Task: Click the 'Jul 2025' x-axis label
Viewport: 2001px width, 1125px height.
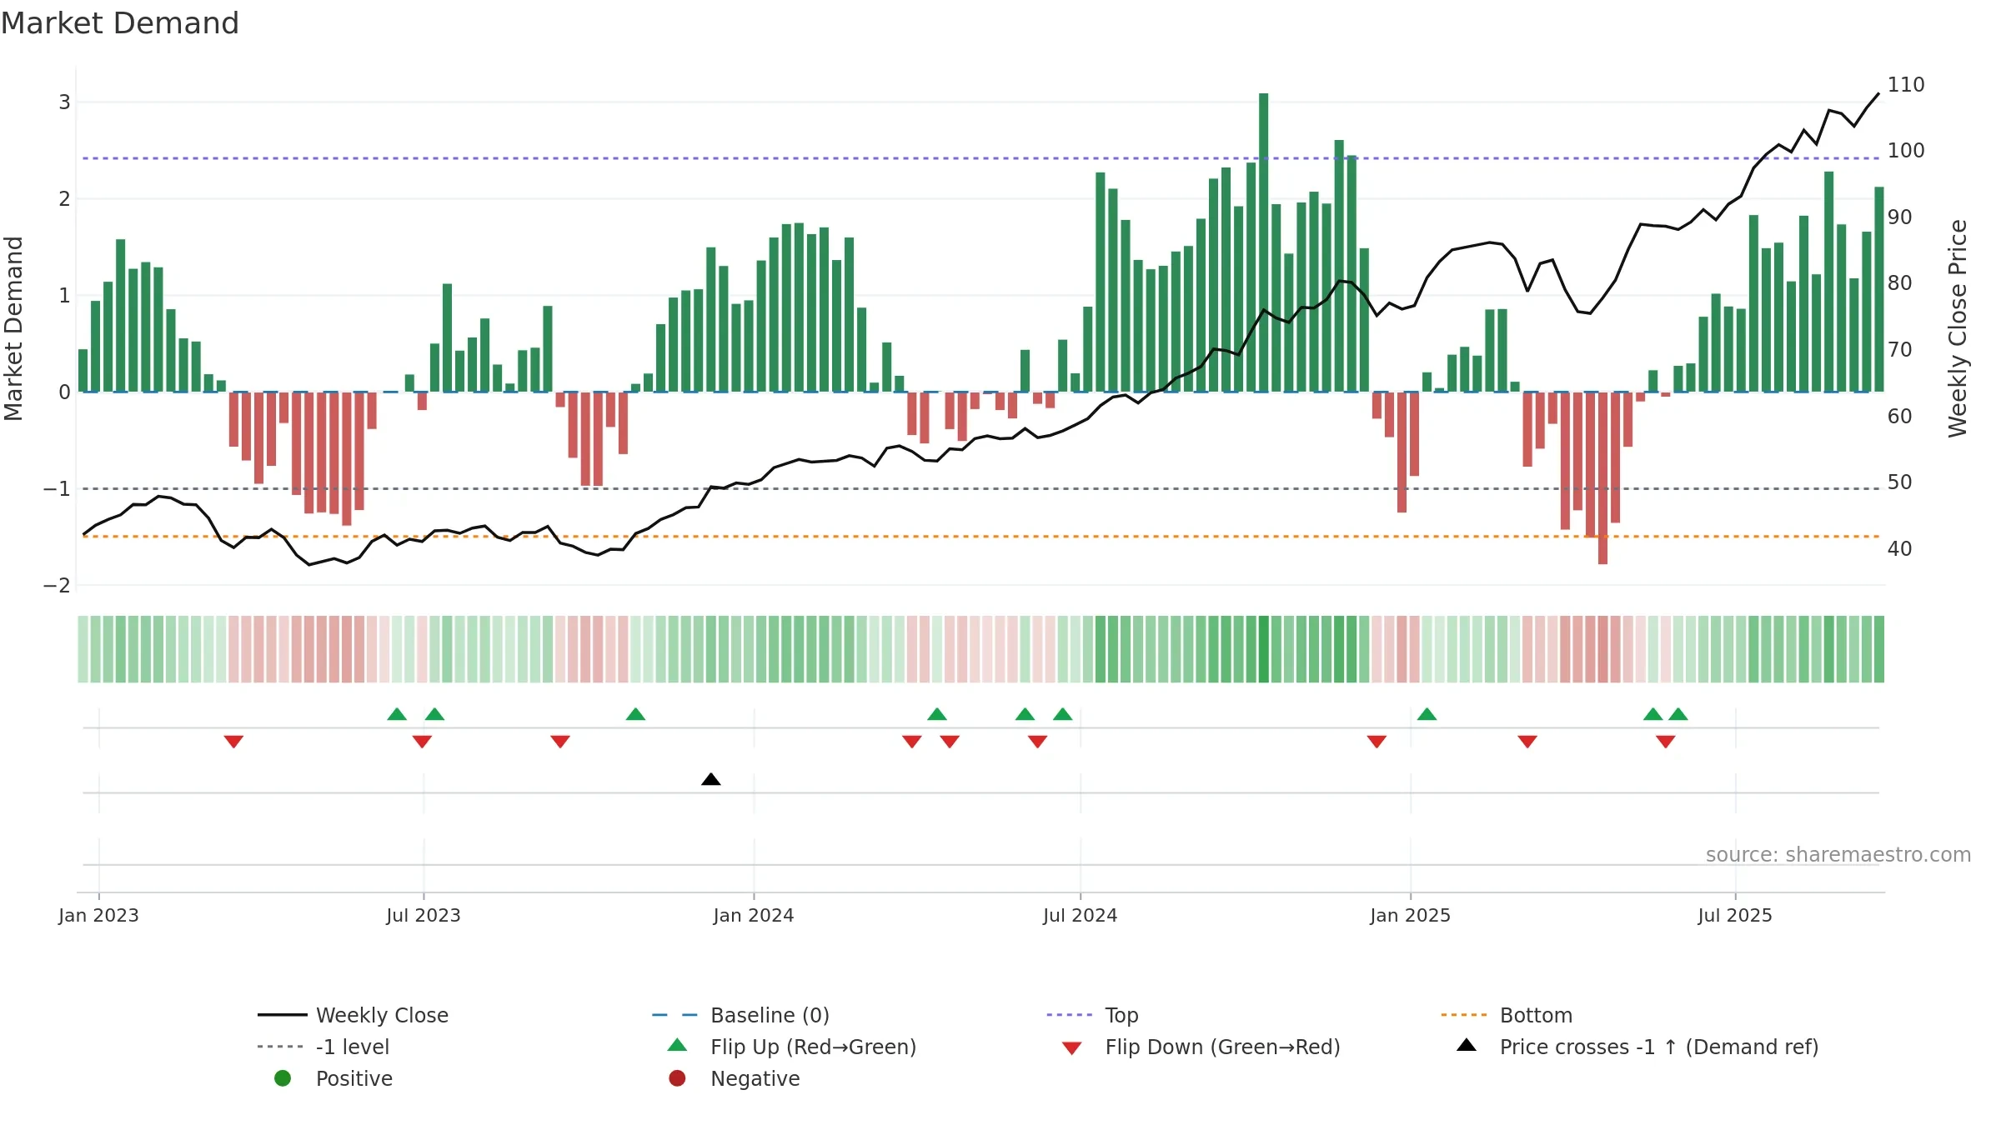Action: click(1735, 915)
